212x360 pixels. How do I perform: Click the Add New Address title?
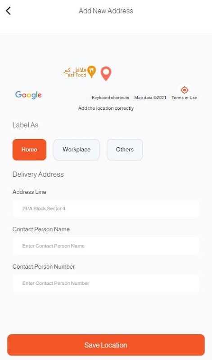pyautogui.click(x=106, y=11)
